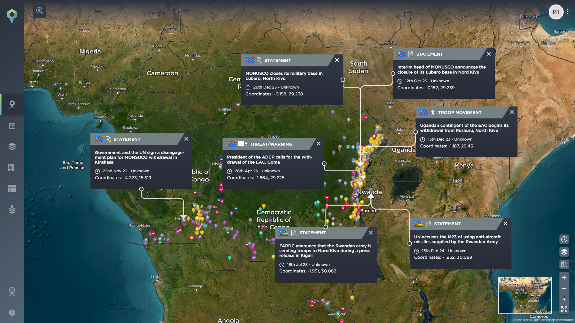Click the location pin icon near sidebar bottom
Image resolution: width=575 pixels, height=323 pixels.
click(12, 291)
